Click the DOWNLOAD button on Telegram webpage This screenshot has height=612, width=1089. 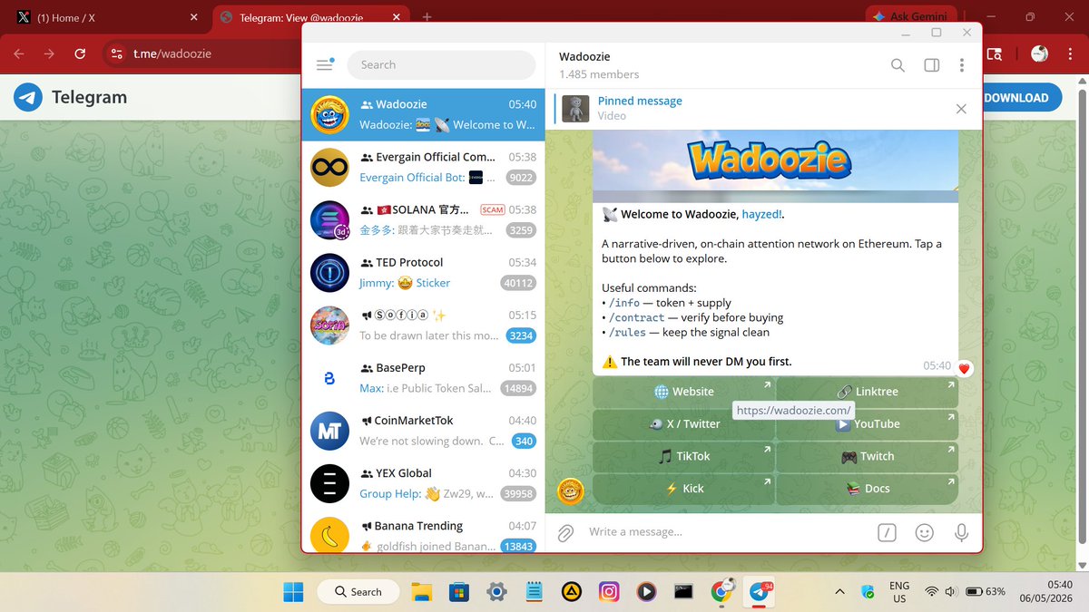tap(1020, 98)
